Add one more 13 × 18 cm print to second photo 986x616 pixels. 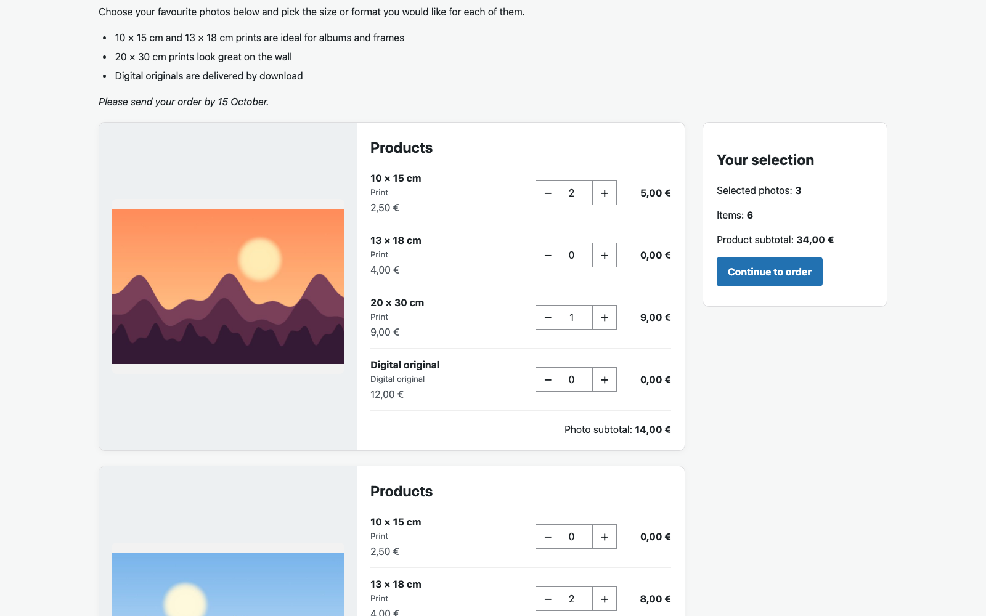(x=605, y=599)
